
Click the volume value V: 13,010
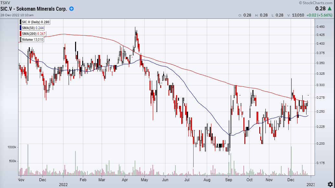coord(296,15)
